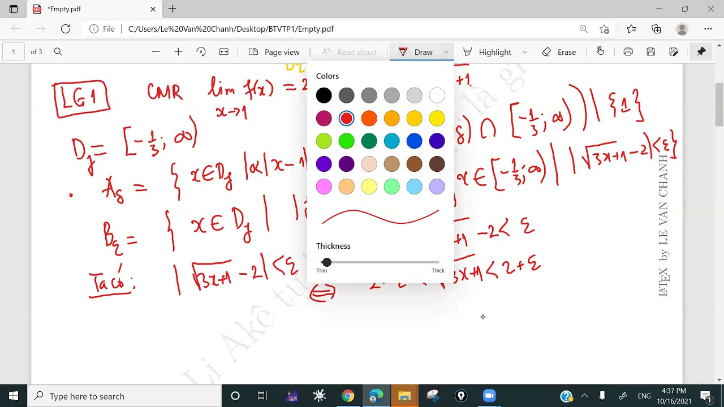This screenshot has width=724, height=407.
Task: Select the Erase tool
Action: 559,52
